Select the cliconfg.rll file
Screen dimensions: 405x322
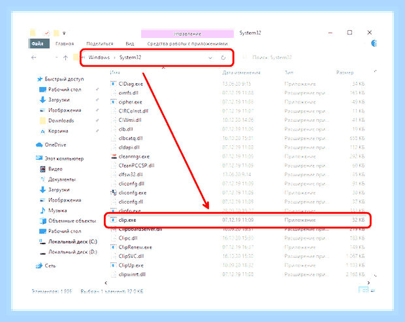tap(131, 202)
